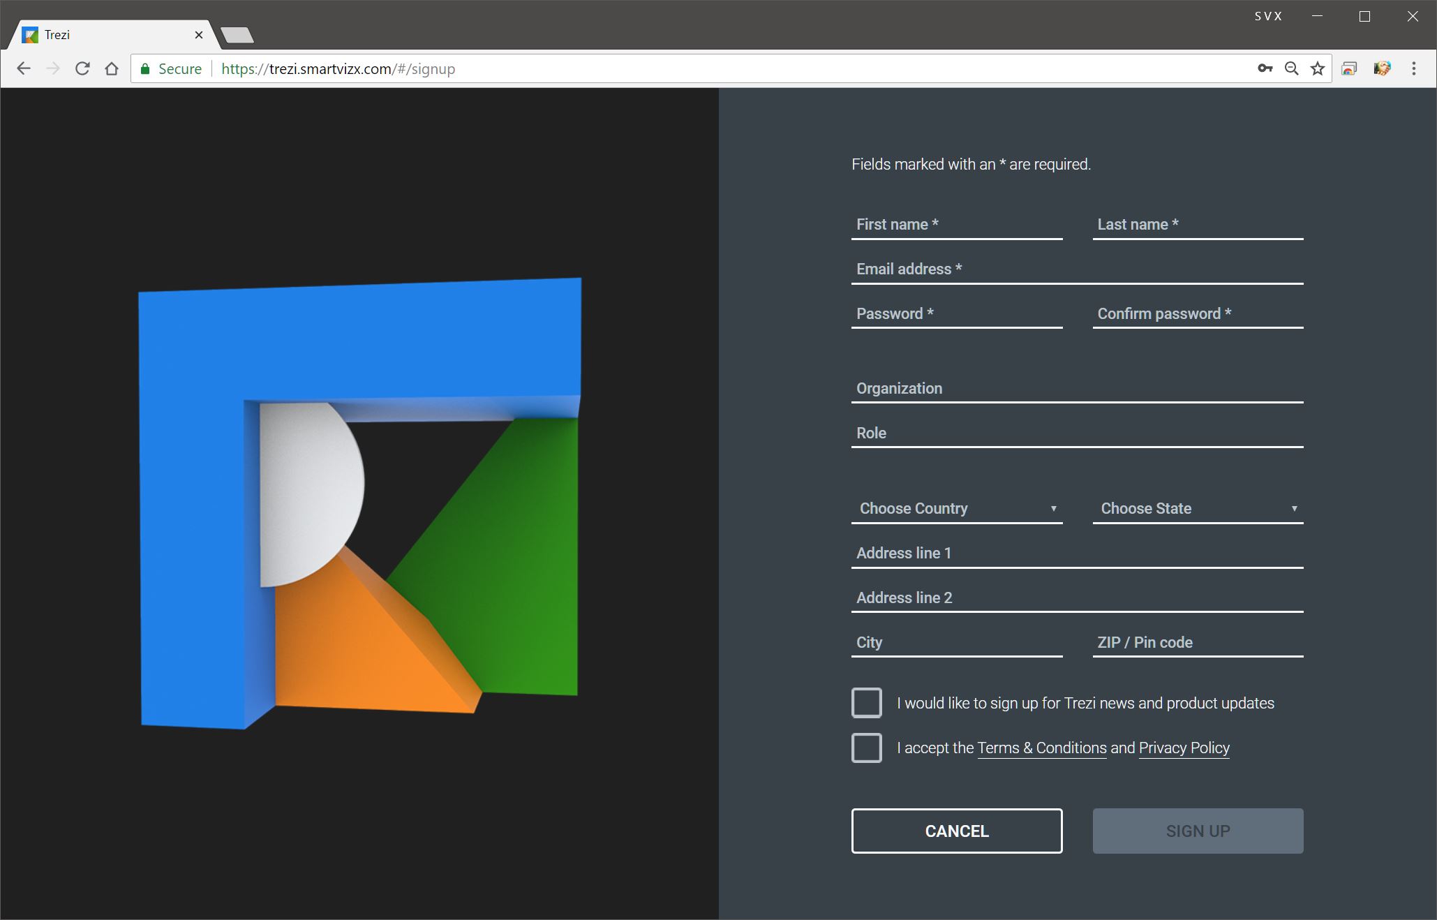Open a new tab with the new-tab button

click(x=237, y=35)
